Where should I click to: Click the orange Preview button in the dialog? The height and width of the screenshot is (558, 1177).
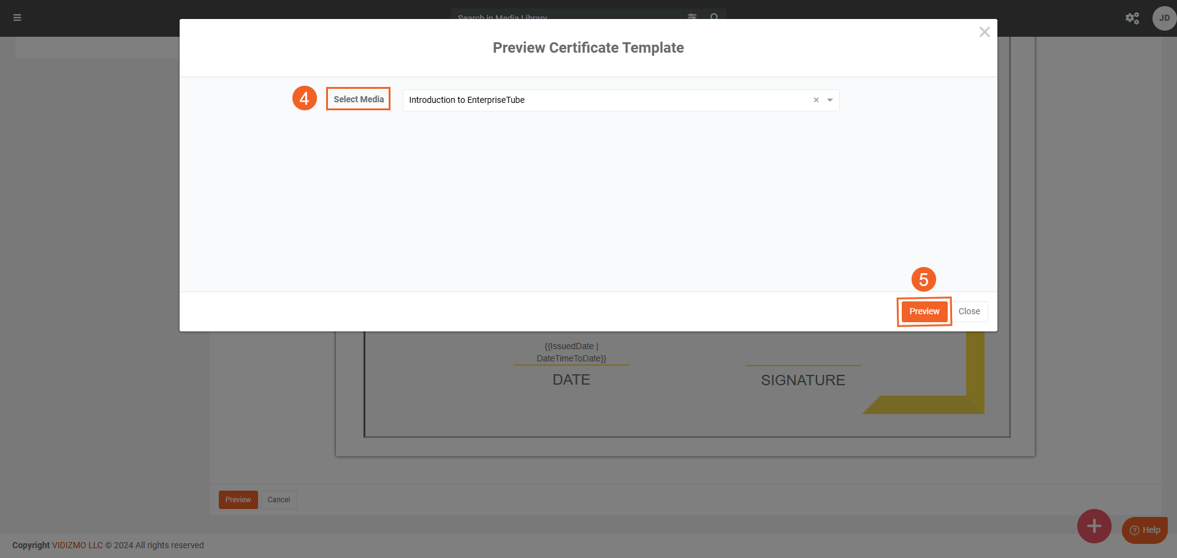[x=924, y=312]
